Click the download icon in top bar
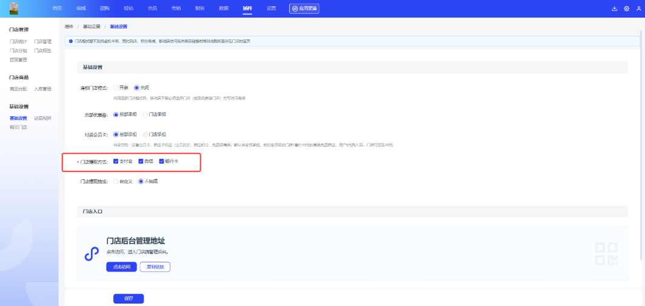645x306 pixels. click(615, 8)
